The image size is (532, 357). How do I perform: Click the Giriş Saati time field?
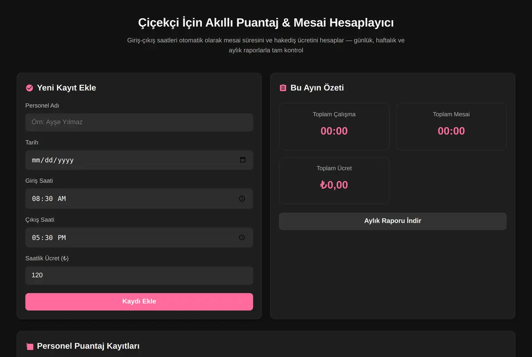click(139, 198)
